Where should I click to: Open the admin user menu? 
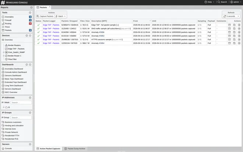tap(236, 2)
